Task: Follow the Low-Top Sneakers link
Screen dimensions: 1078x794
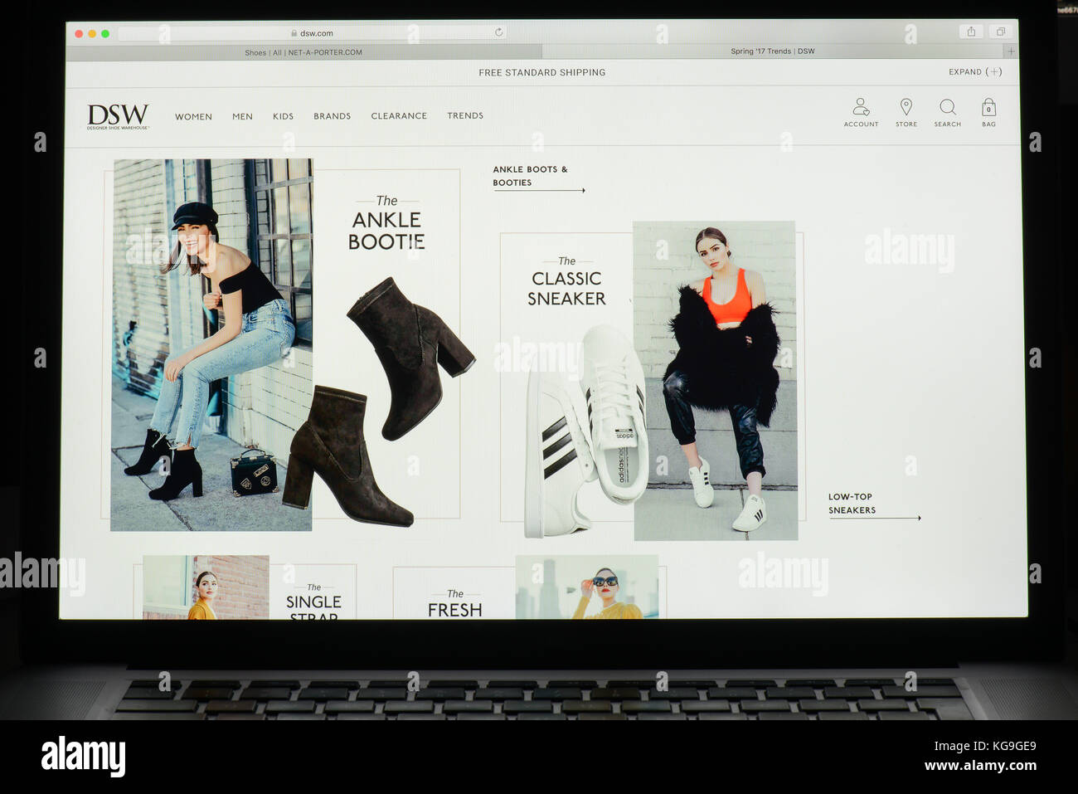Action: (x=874, y=505)
